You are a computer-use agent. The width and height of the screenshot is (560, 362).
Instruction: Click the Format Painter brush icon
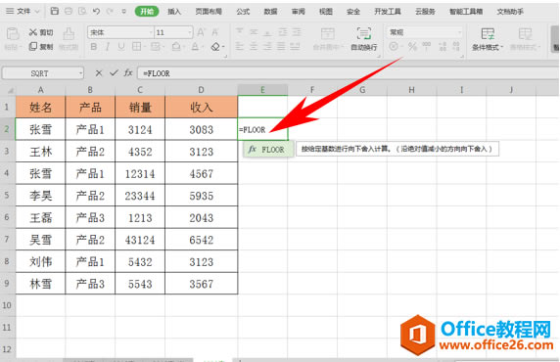click(69, 34)
